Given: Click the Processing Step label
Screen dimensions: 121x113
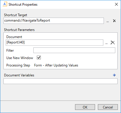Looking at the screenshot, I should pyautogui.click(x=18, y=65).
